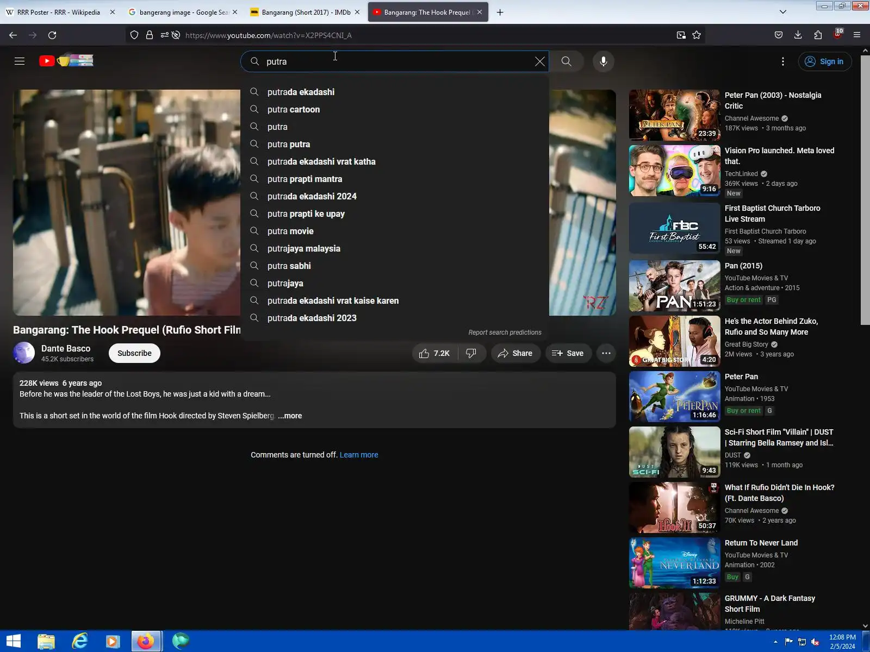This screenshot has width=870, height=652.
Task: Open the Pan (2015) movie thumbnail
Action: pyautogui.click(x=675, y=286)
